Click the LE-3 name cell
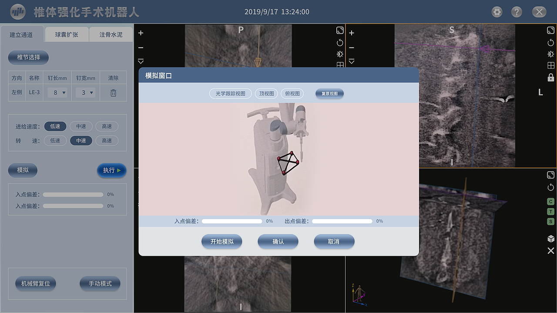Image resolution: width=557 pixels, height=313 pixels. click(x=34, y=93)
